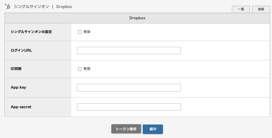Click the トークン取得 button
This screenshot has width=272, height=138.
coord(126,129)
